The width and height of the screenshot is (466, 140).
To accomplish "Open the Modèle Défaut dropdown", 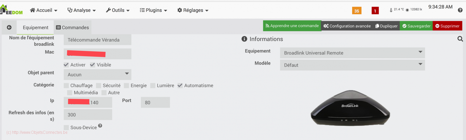I will (x=352, y=65).
